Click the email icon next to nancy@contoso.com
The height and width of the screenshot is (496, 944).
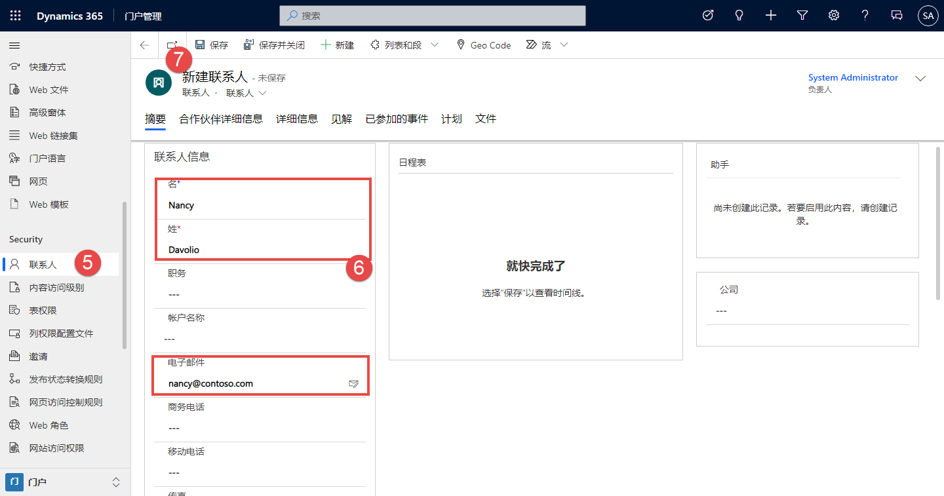pos(354,385)
